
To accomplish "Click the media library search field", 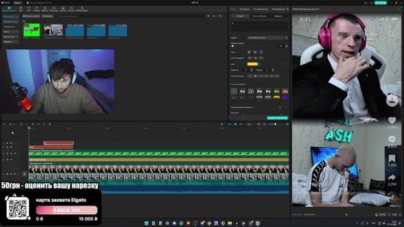I will pos(129,16).
